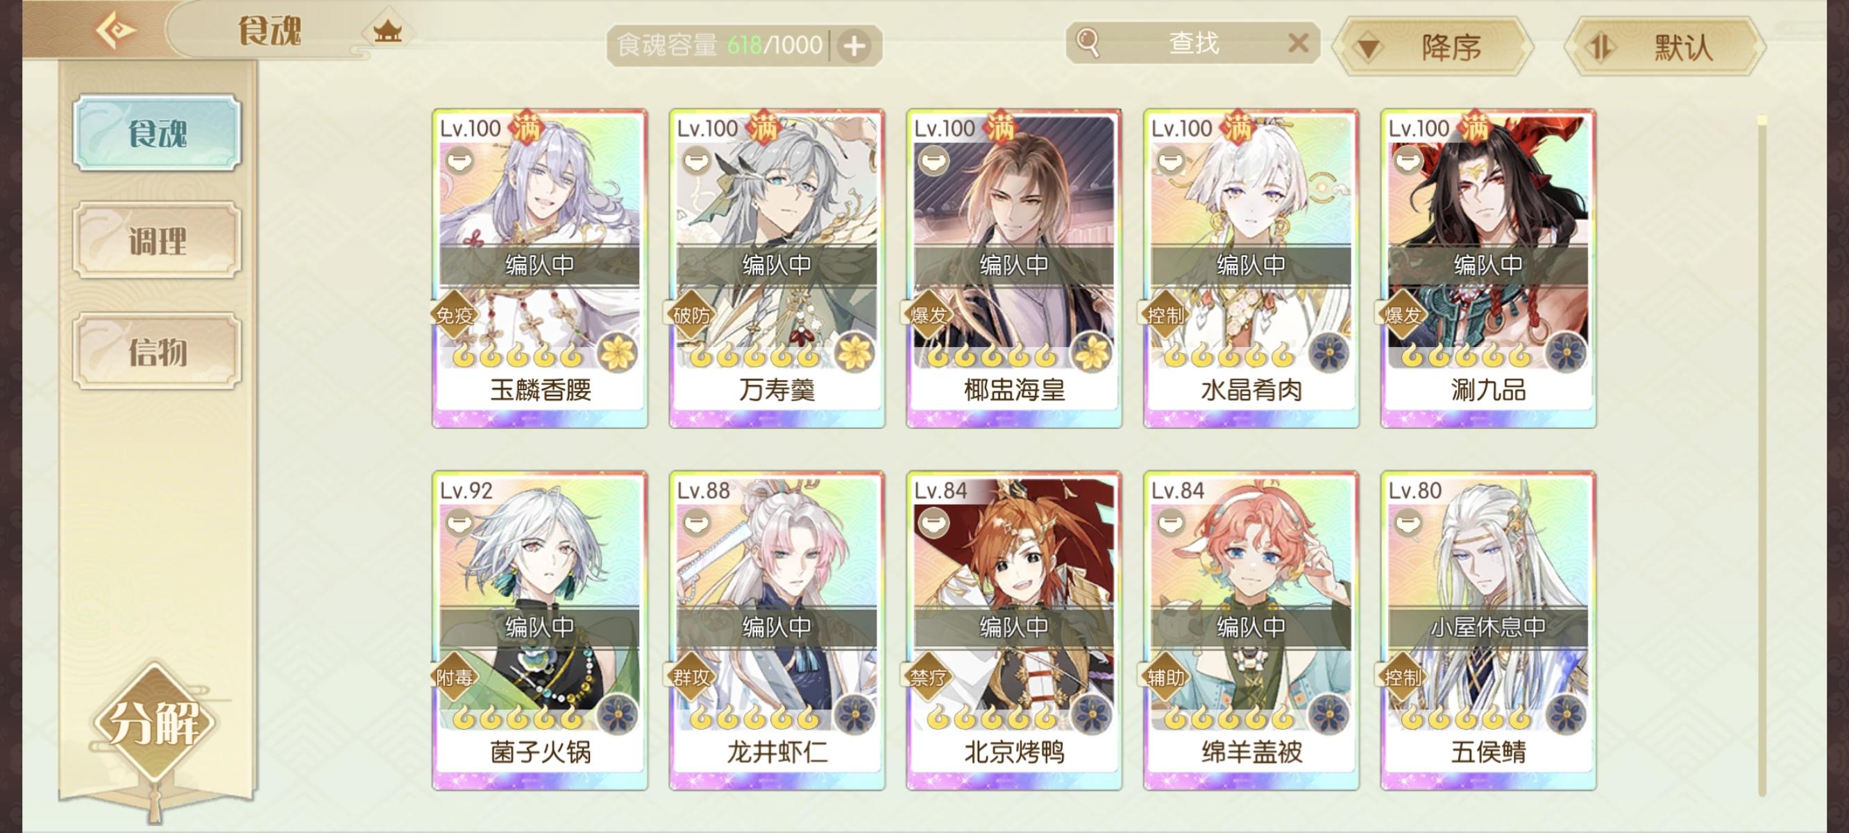The width and height of the screenshot is (1849, 833).
Task: Click the 分解 button
Action: pyautogui.click(x=154, y=723)
